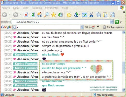Screen dimensions: 126x97
Task: Stop page loading with red X icon
Action: [x=26, y=15]
